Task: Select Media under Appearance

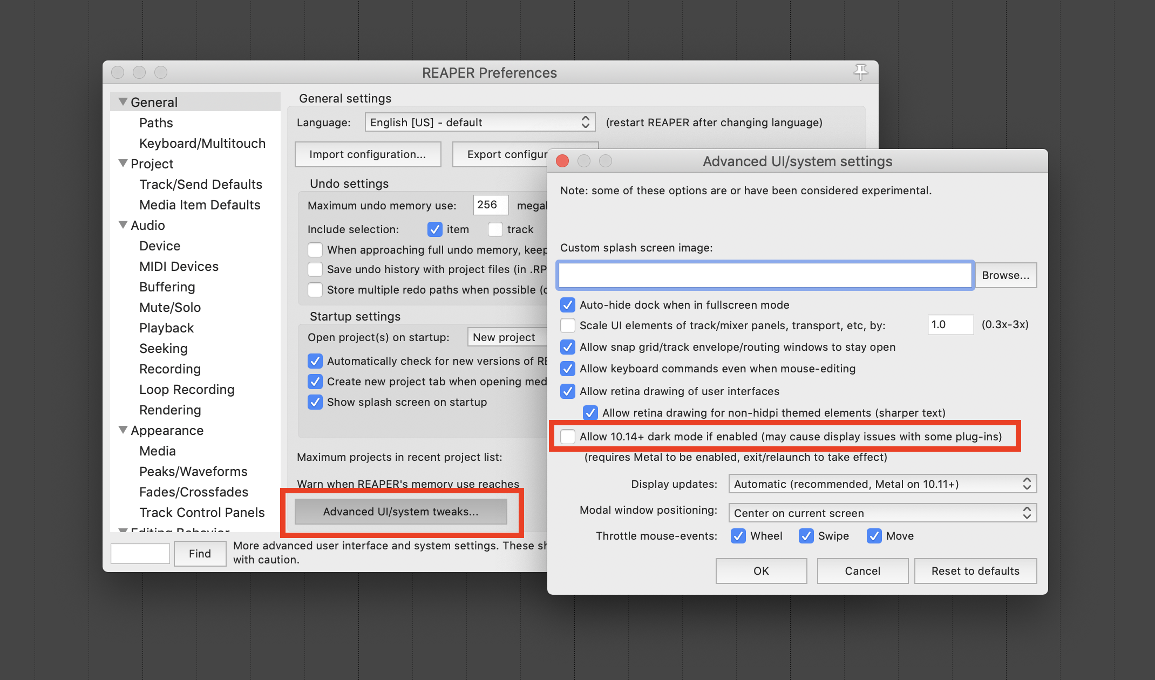Action: point(158,451)
